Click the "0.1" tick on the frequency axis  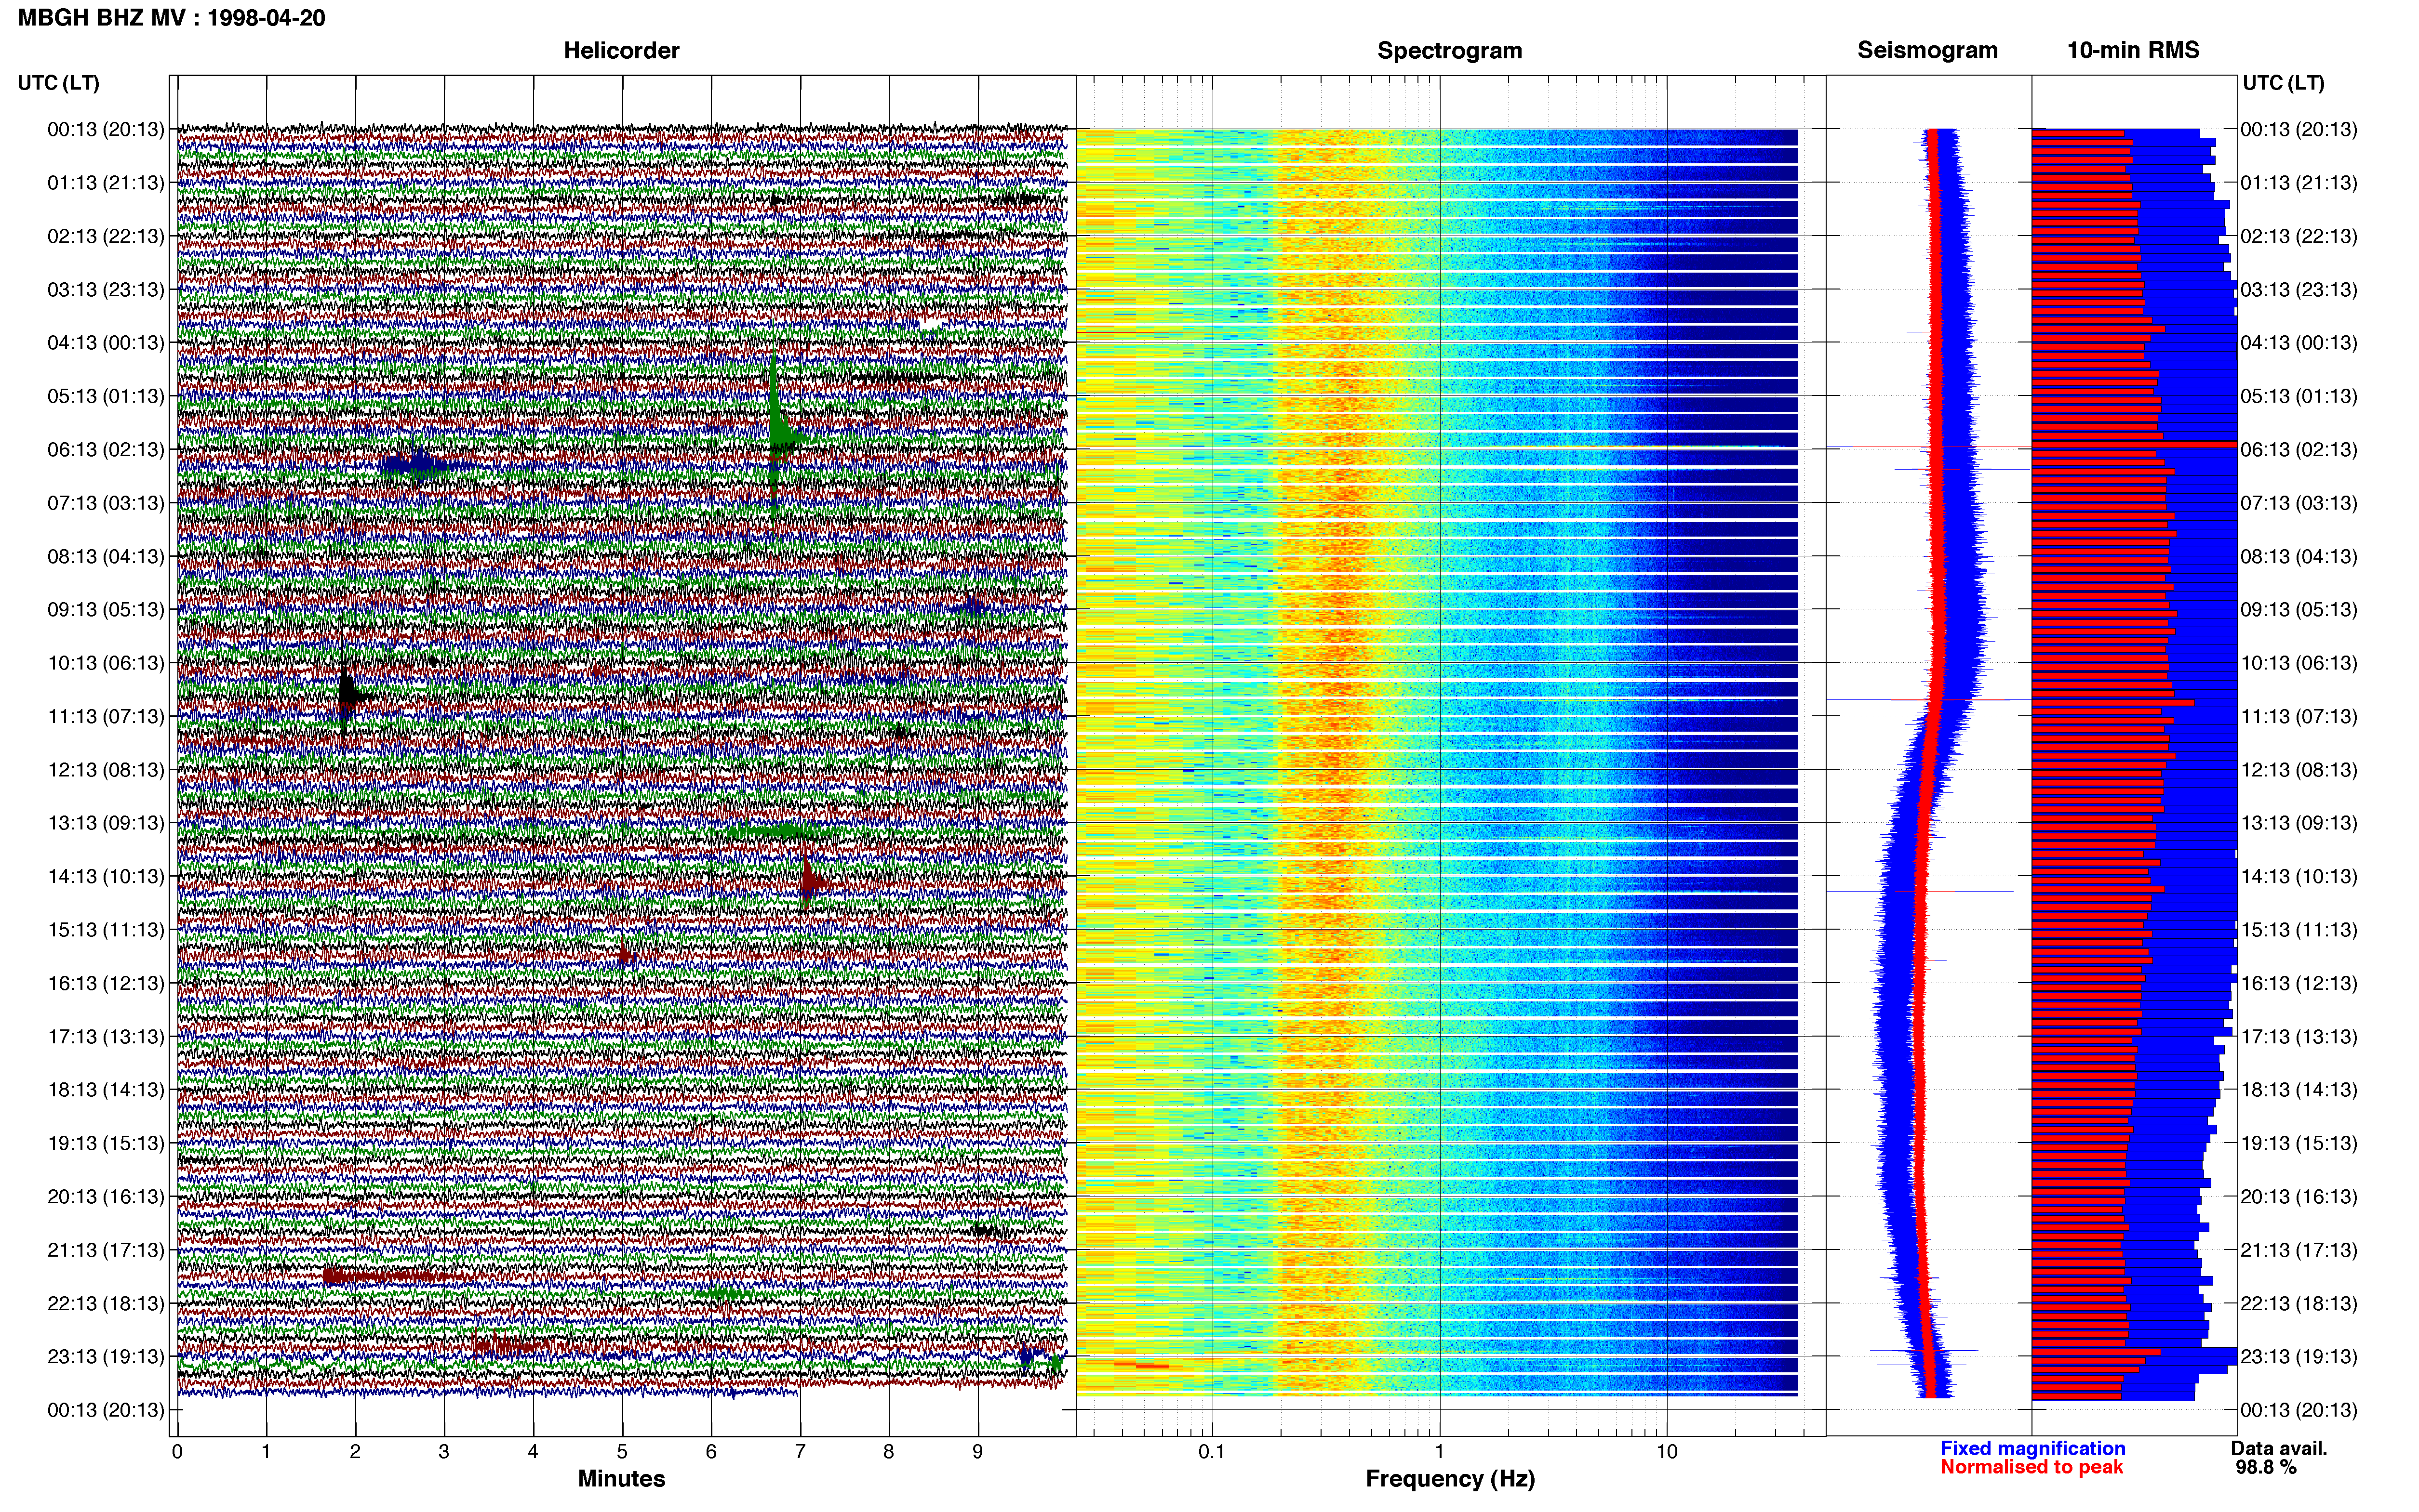(x=1212, y=1451)
